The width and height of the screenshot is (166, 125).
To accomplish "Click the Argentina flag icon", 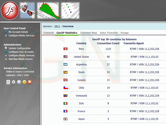I will (x=65, y=64).
